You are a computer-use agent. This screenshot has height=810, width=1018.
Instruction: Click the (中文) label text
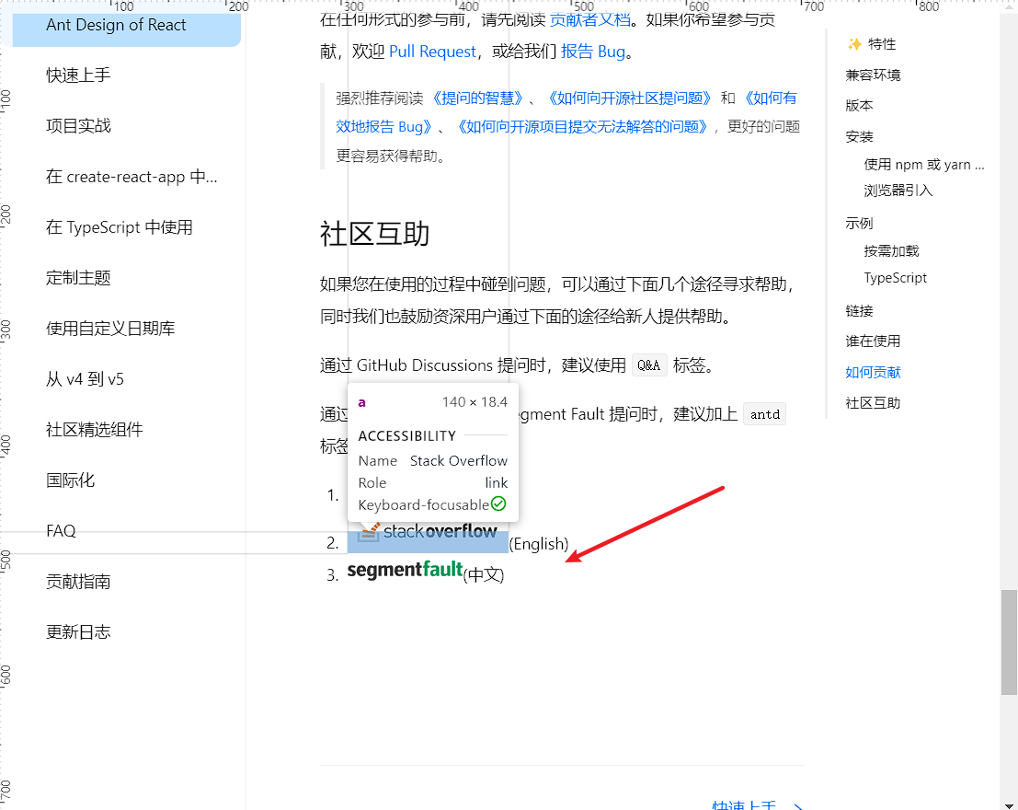484,574
